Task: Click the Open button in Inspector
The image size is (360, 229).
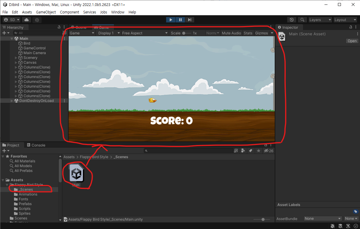Action: [x=352, y=41]
